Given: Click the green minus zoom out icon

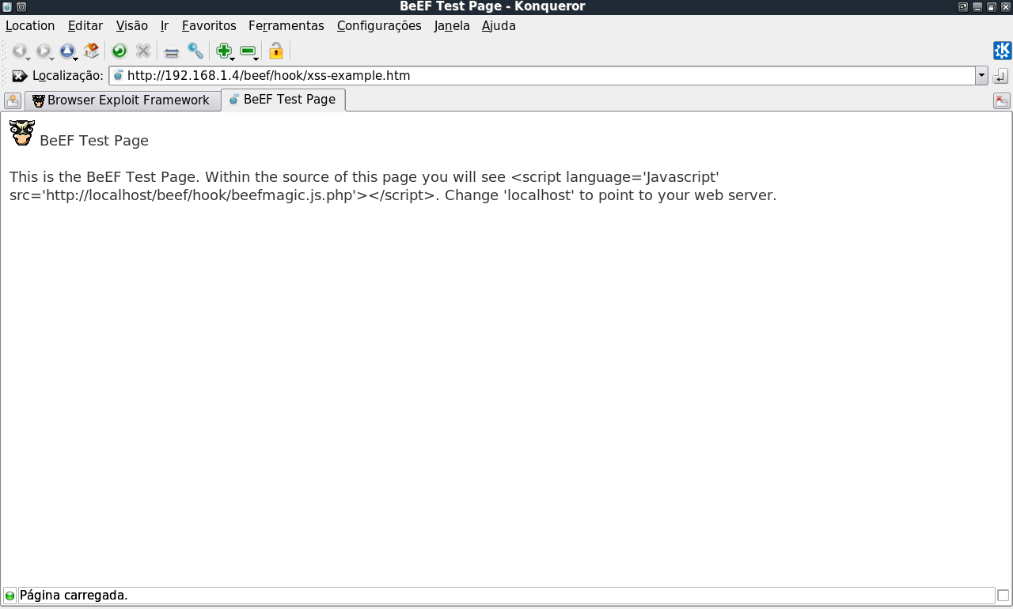Looking at the screenshot, I should coord(248,51).
